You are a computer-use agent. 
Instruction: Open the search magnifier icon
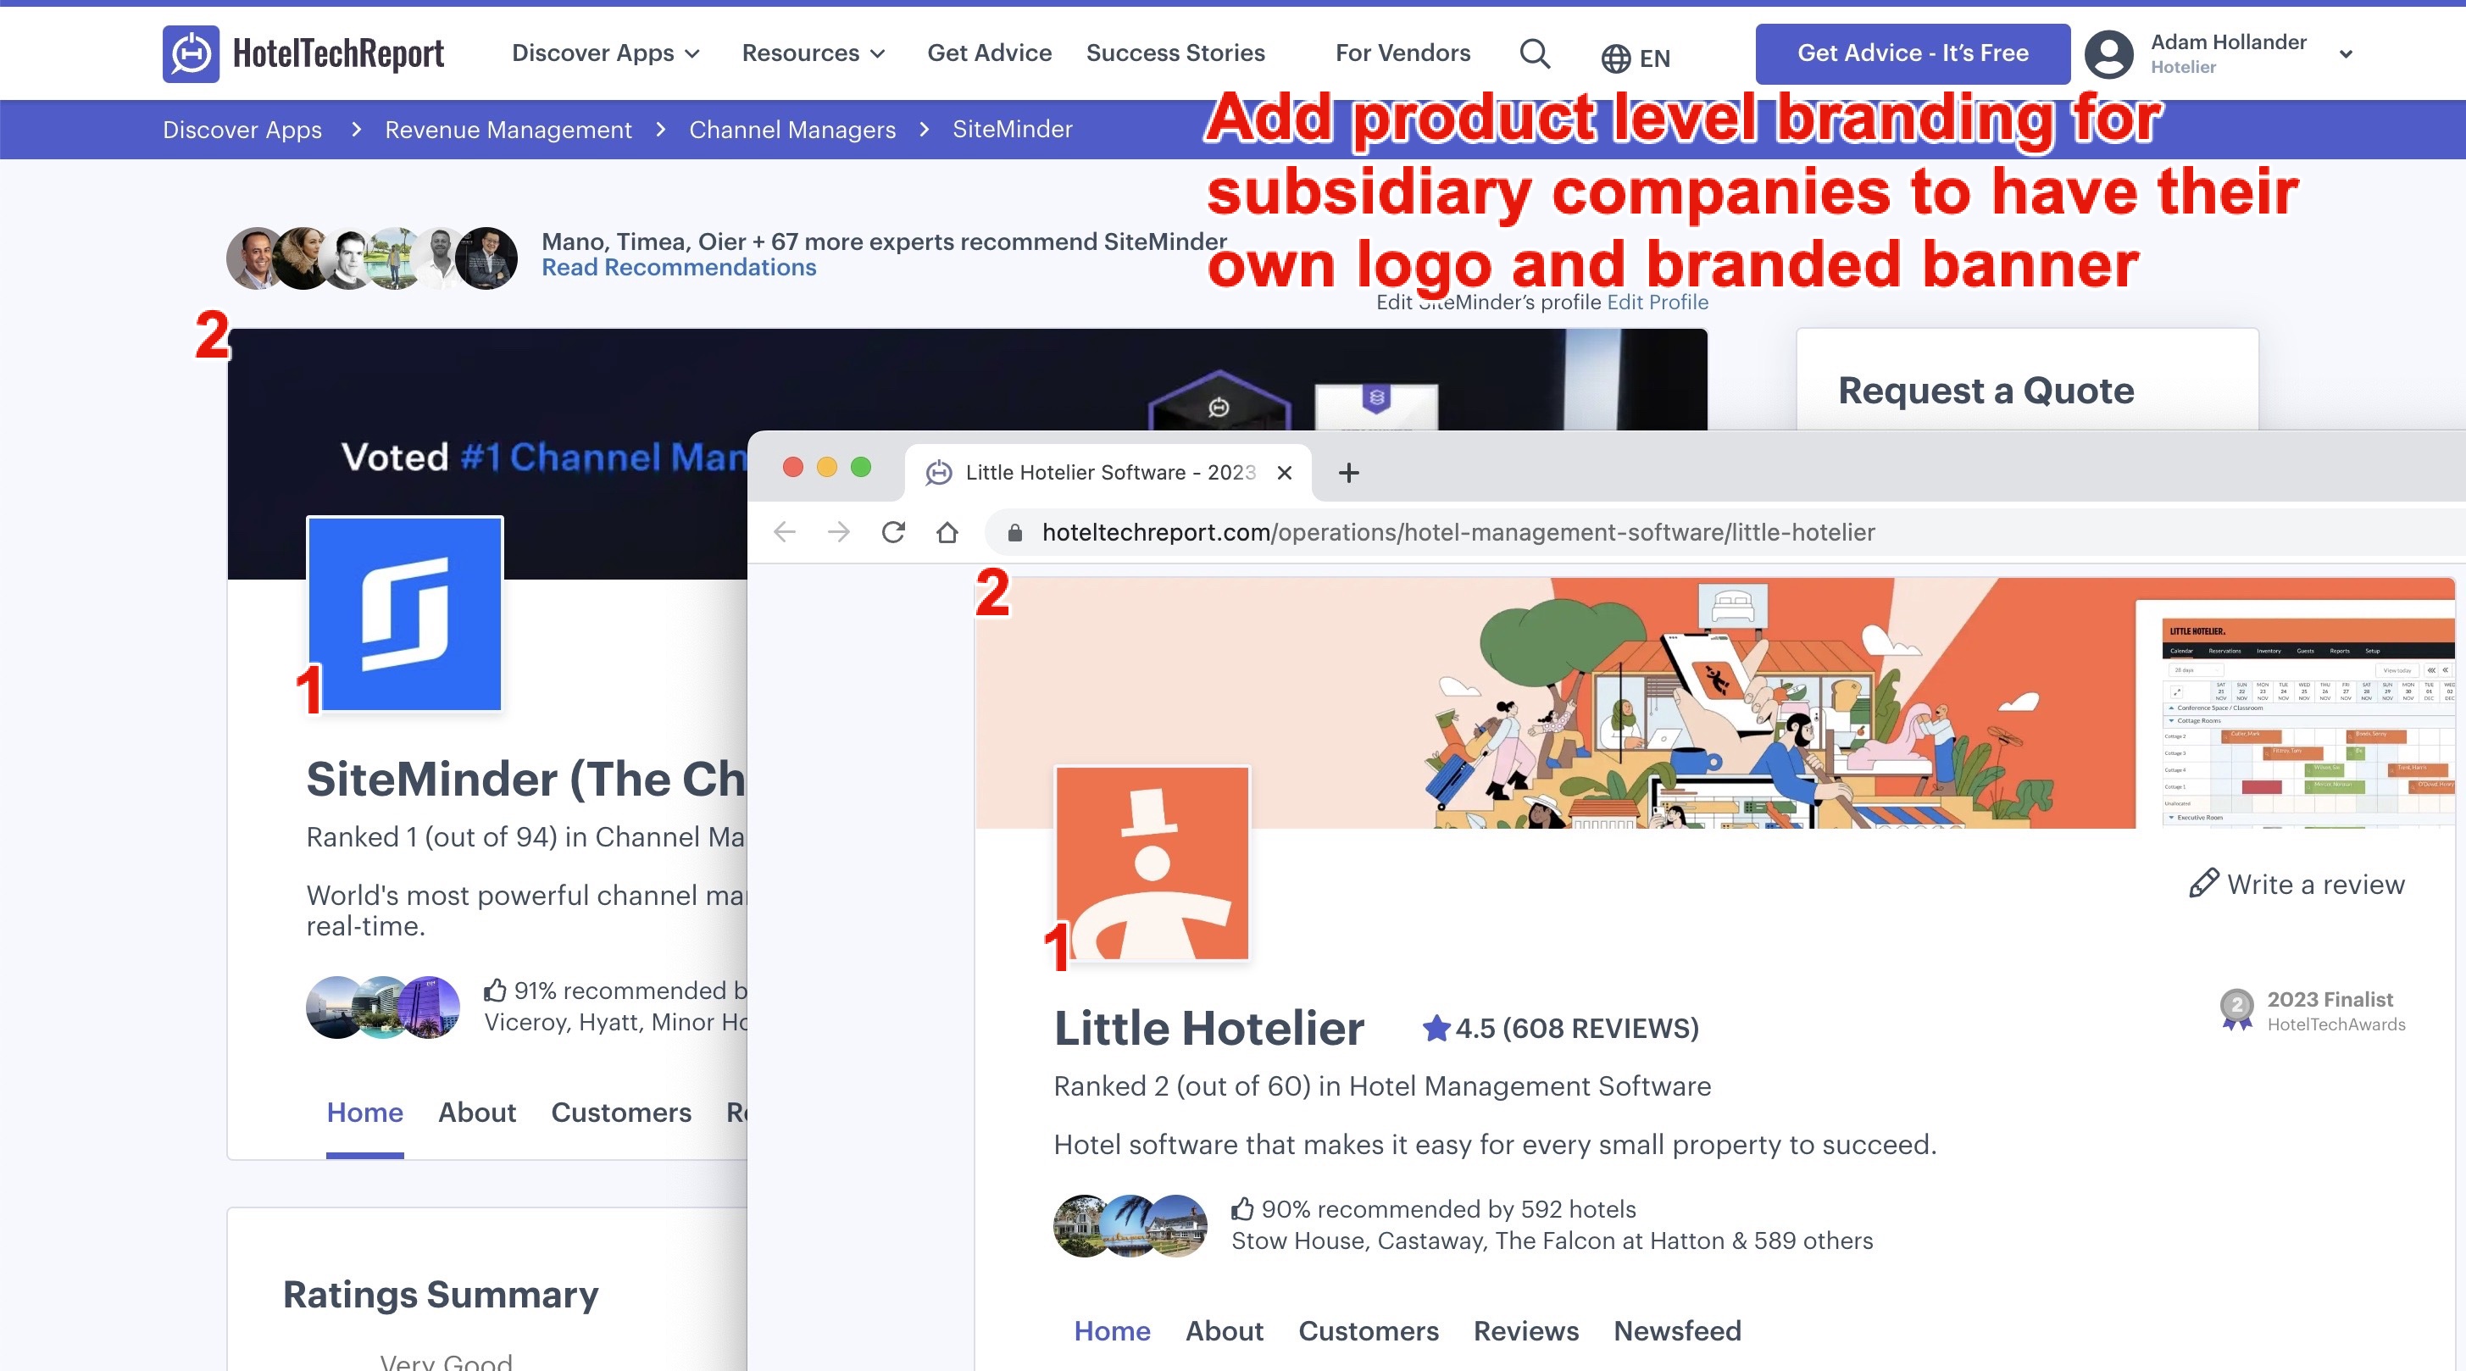coord(1535,53)
